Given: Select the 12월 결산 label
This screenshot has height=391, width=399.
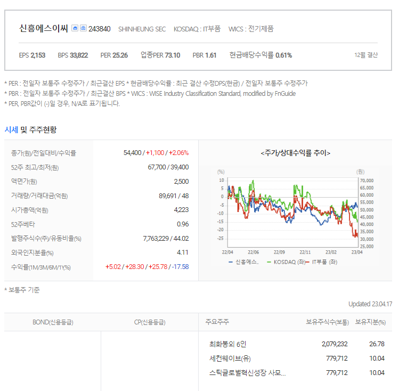Looking at the screenshot, I should [x=366, y=55].
